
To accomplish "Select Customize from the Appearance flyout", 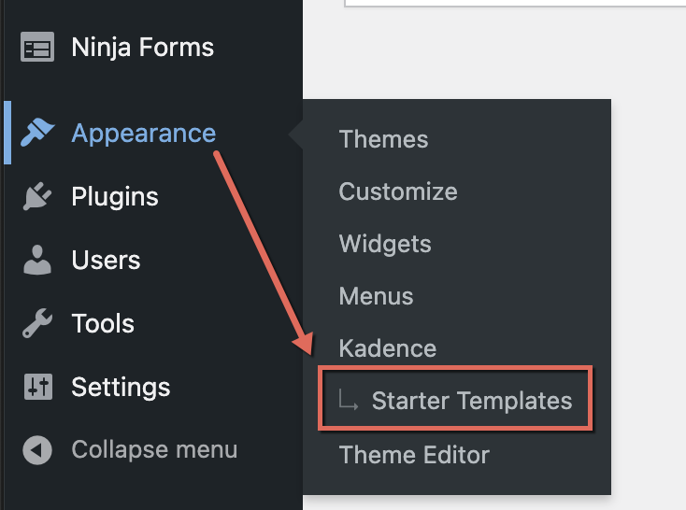I will click(398, 191).
